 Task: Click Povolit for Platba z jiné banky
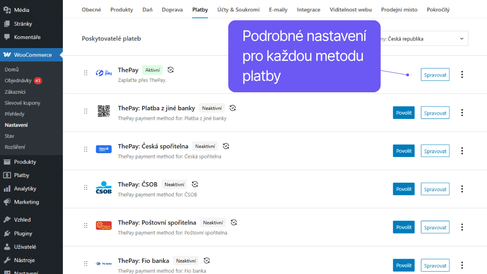click(x=404, y=113)
